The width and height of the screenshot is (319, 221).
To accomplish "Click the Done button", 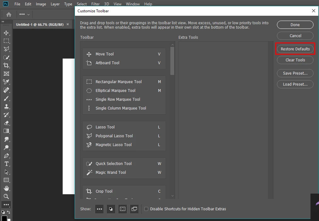I will coord(295,25).
